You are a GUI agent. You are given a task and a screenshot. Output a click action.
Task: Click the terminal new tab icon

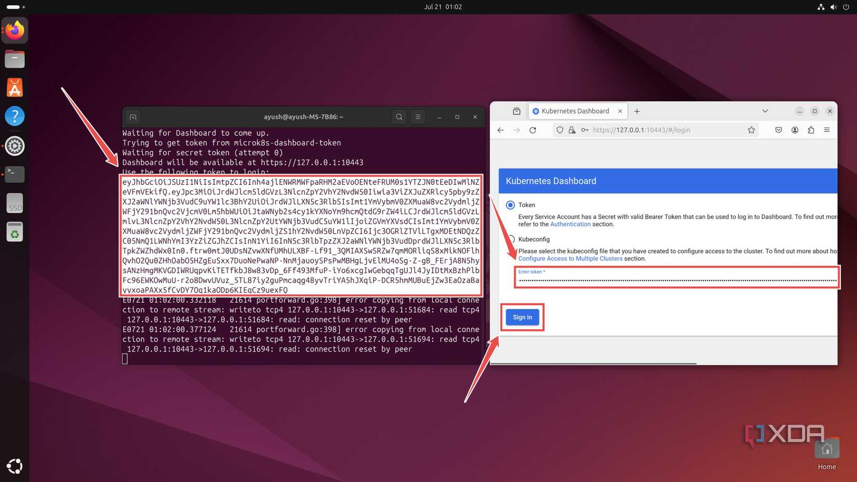coord(133,117)
